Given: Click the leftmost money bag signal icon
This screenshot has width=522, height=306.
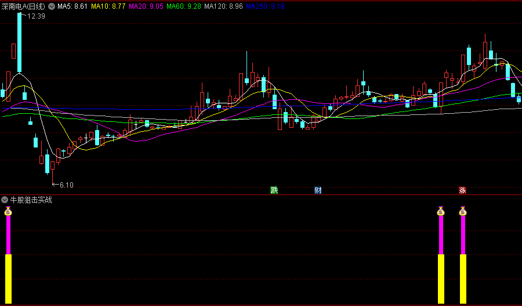Looking at the screenshot, I should (8, 211).
